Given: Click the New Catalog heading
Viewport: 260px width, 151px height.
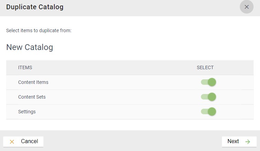Looking at the screenshot, I should [30, 47].
